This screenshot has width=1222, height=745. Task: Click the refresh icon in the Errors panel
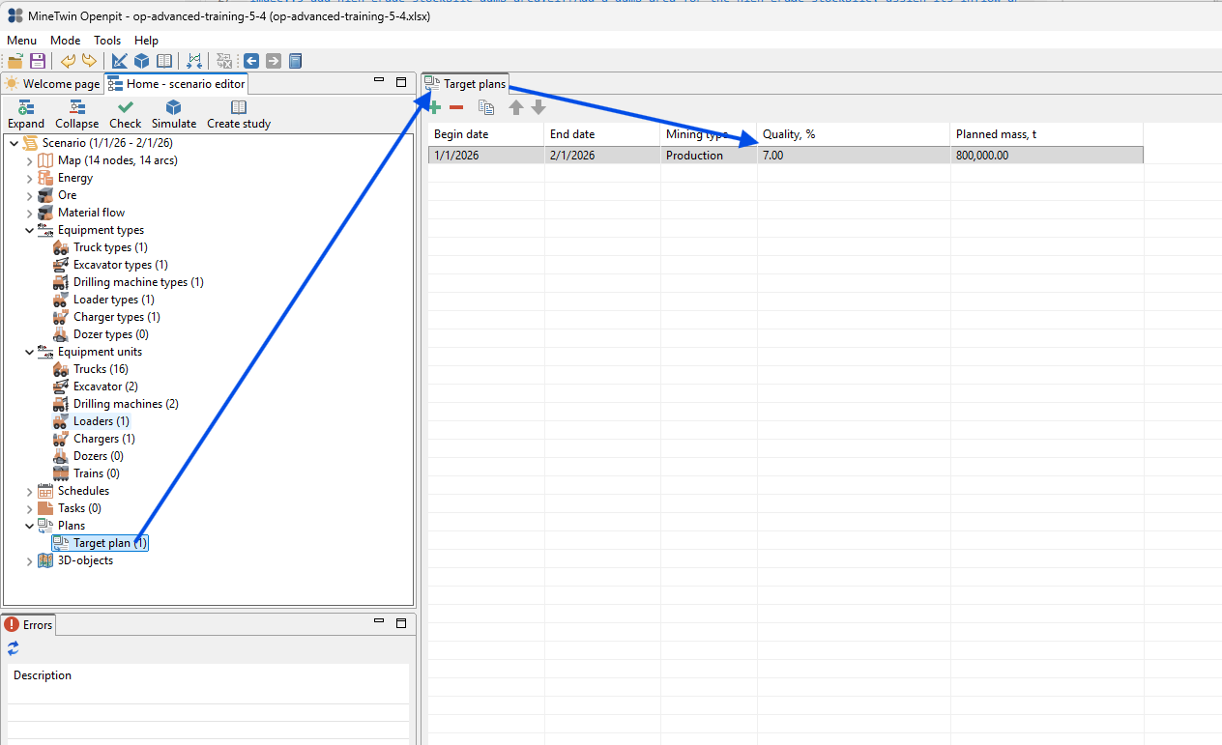(13, 648)
